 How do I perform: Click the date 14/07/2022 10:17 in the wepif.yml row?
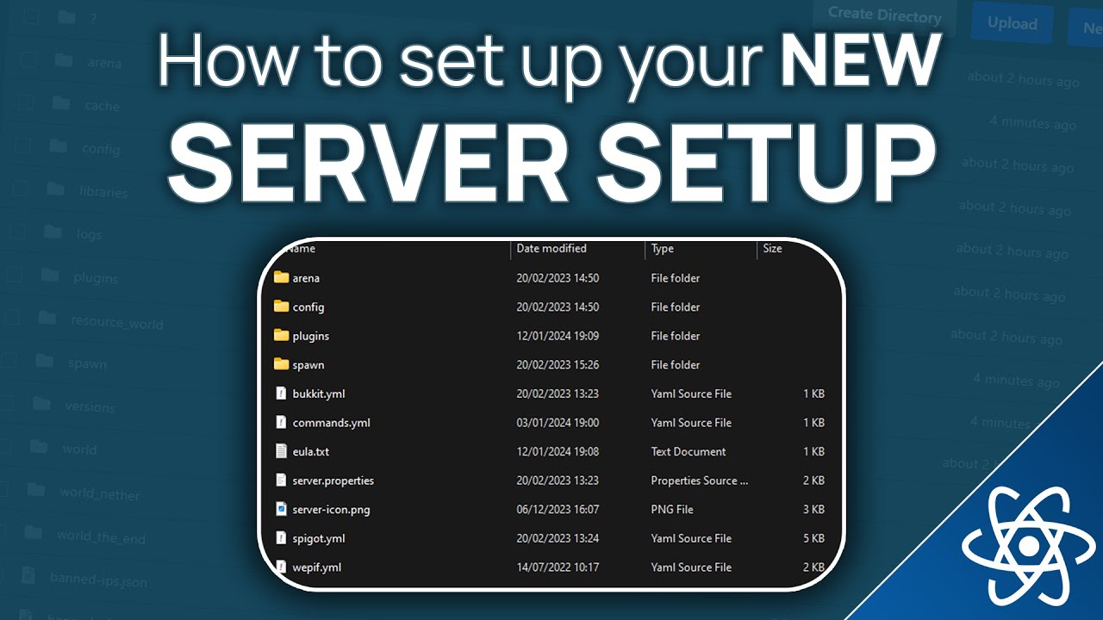(x=558, y=567)
